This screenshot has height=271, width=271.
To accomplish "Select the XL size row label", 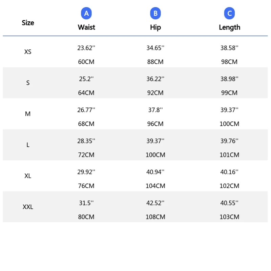I will tap(28, 176).
